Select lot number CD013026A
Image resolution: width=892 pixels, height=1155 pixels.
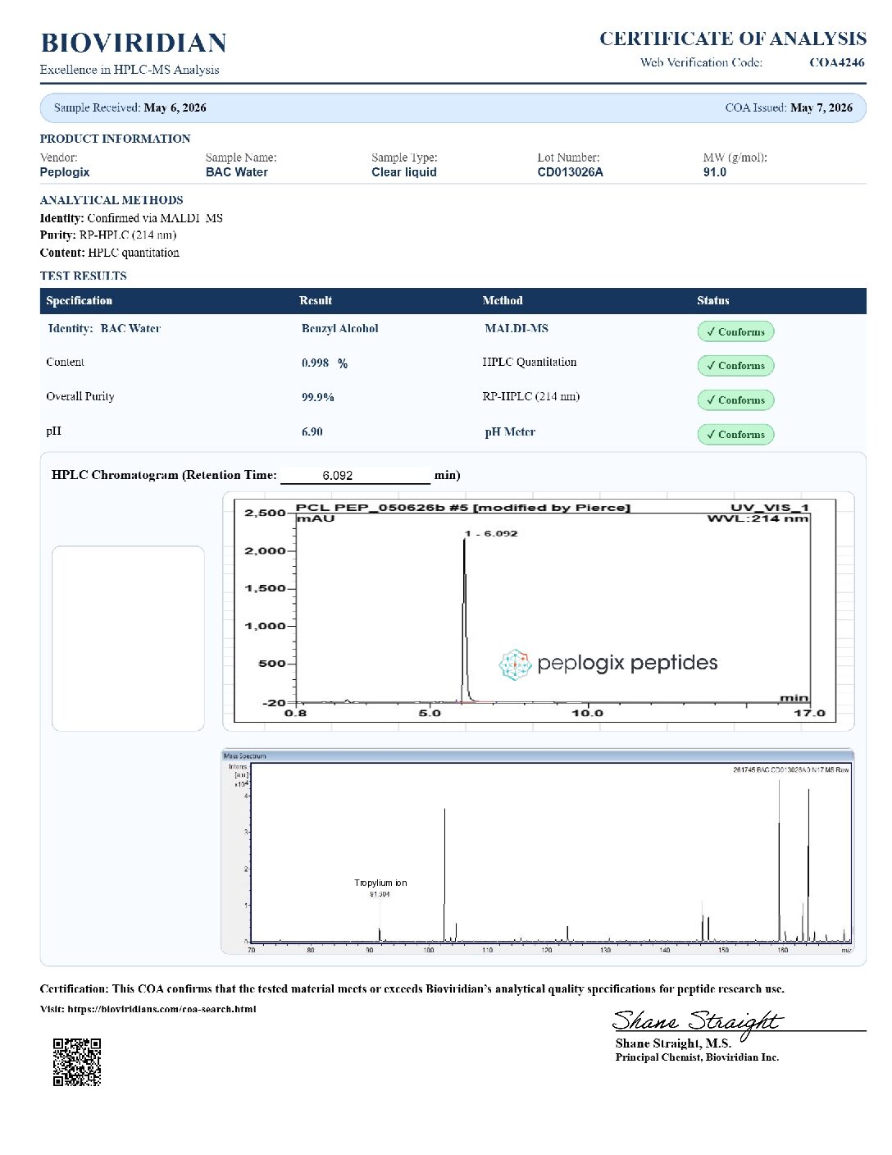coord(571,172)
